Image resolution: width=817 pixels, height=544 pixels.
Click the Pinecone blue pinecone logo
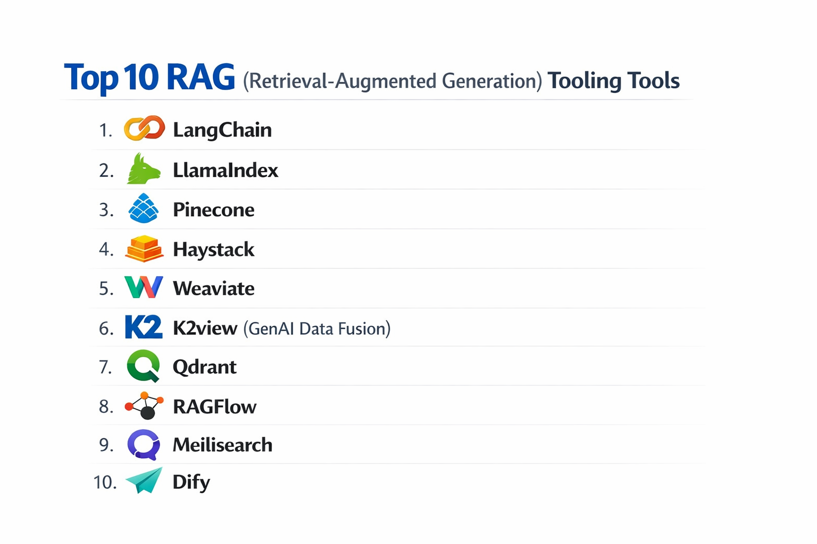tap(143, 208)
